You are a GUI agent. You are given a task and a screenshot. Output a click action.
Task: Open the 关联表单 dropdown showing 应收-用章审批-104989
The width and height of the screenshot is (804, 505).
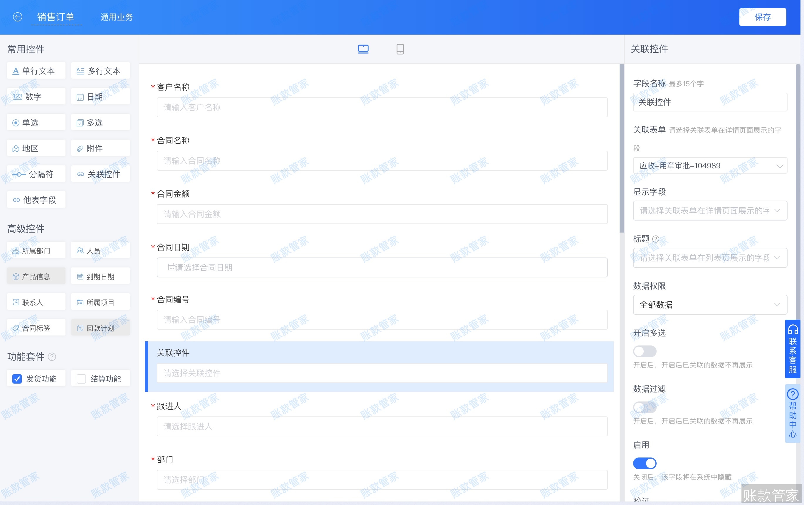point(709,165)
